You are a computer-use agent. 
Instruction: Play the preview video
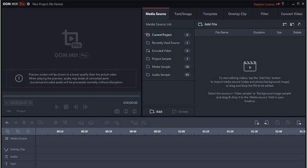pos(57,107)
